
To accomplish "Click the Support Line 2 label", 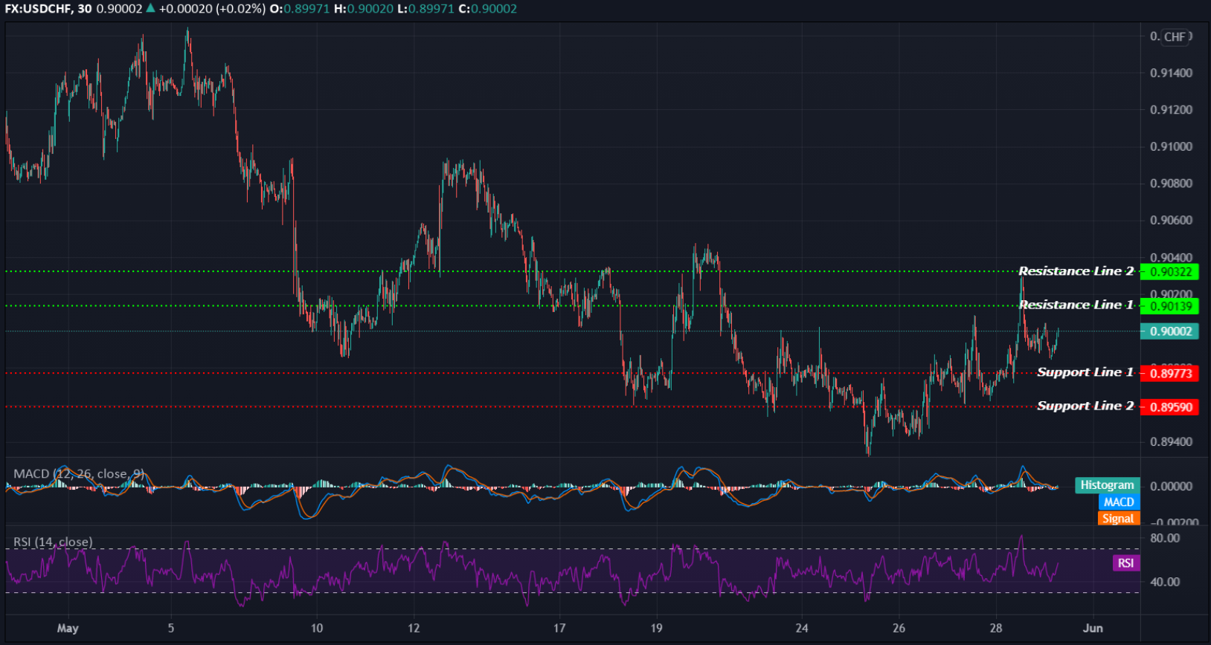I will [x=1085, y=406].
